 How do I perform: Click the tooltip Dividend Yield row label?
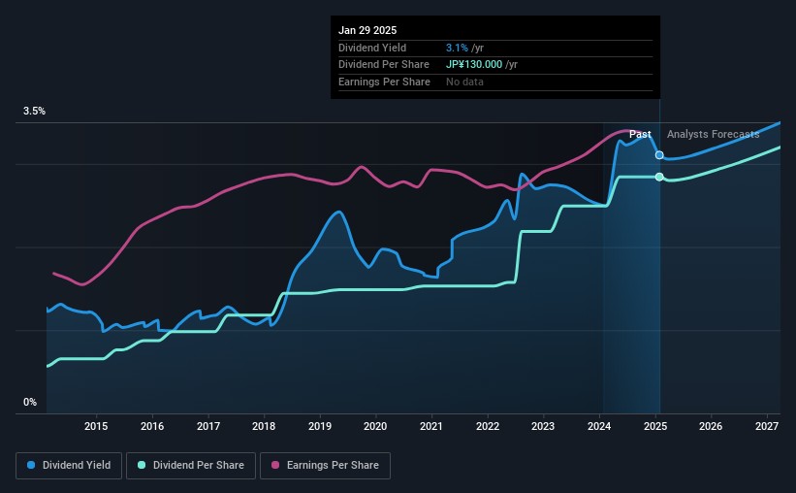372,48
